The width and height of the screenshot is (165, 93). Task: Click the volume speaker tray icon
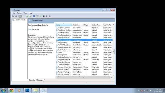(x=151, y=91)
